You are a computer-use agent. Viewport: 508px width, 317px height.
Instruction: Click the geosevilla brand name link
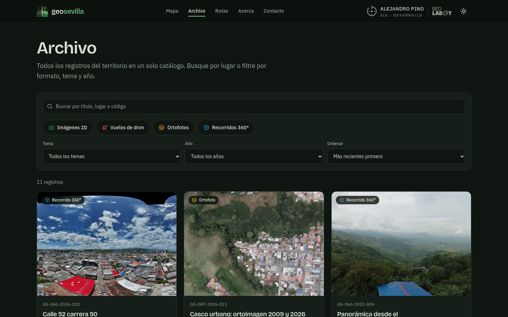(68, 11)
